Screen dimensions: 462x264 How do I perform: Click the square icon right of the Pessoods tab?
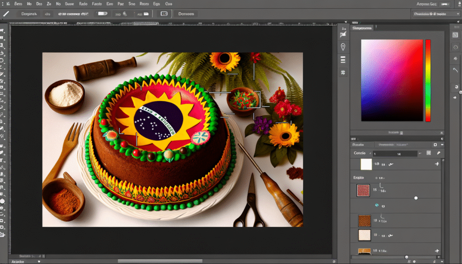[x=435, y=145]
